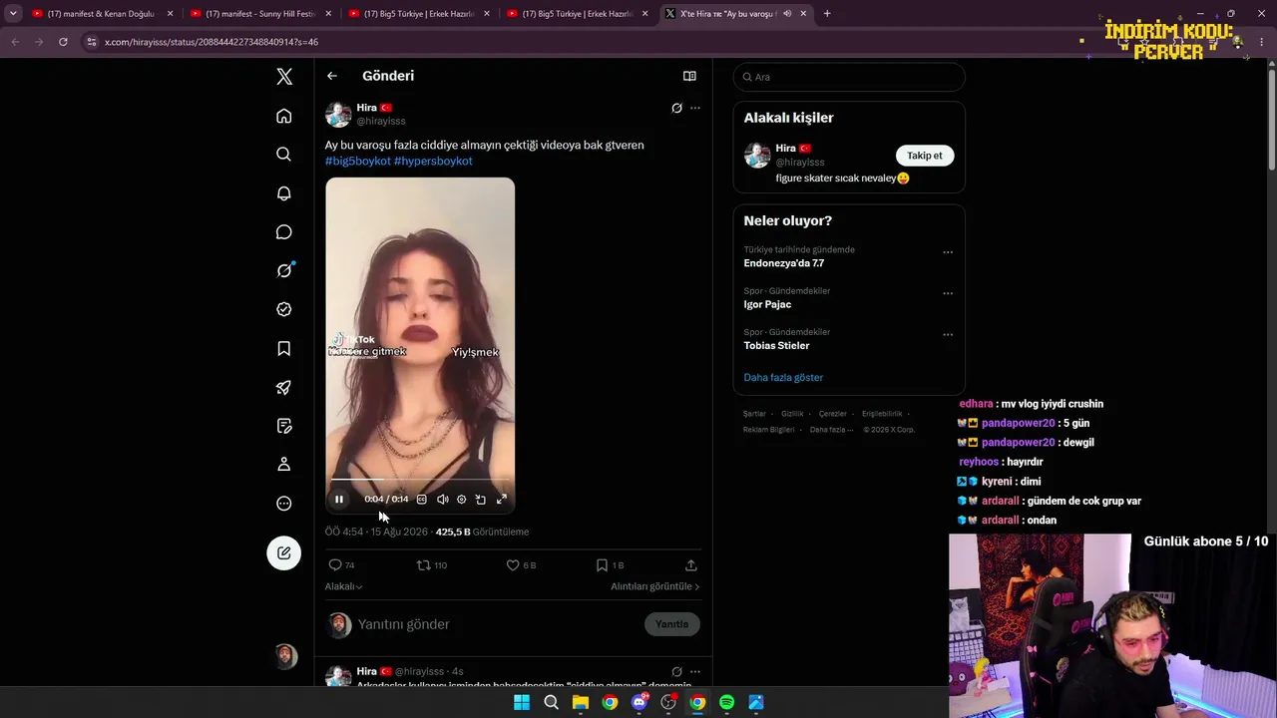The height and width of the screenshot is (718, 1277).
Task: Switch to manifest - Sunny Hill Festival tab
Action: coord(259,14)
